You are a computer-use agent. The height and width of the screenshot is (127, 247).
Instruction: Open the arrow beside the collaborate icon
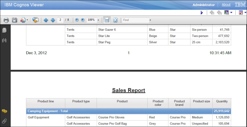click(27, 20)
